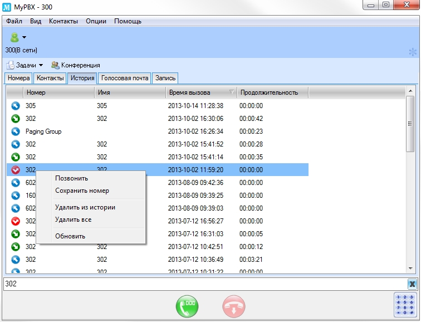Click Сохранить номер in context menu
421x322 pixels.
point(82,191)
